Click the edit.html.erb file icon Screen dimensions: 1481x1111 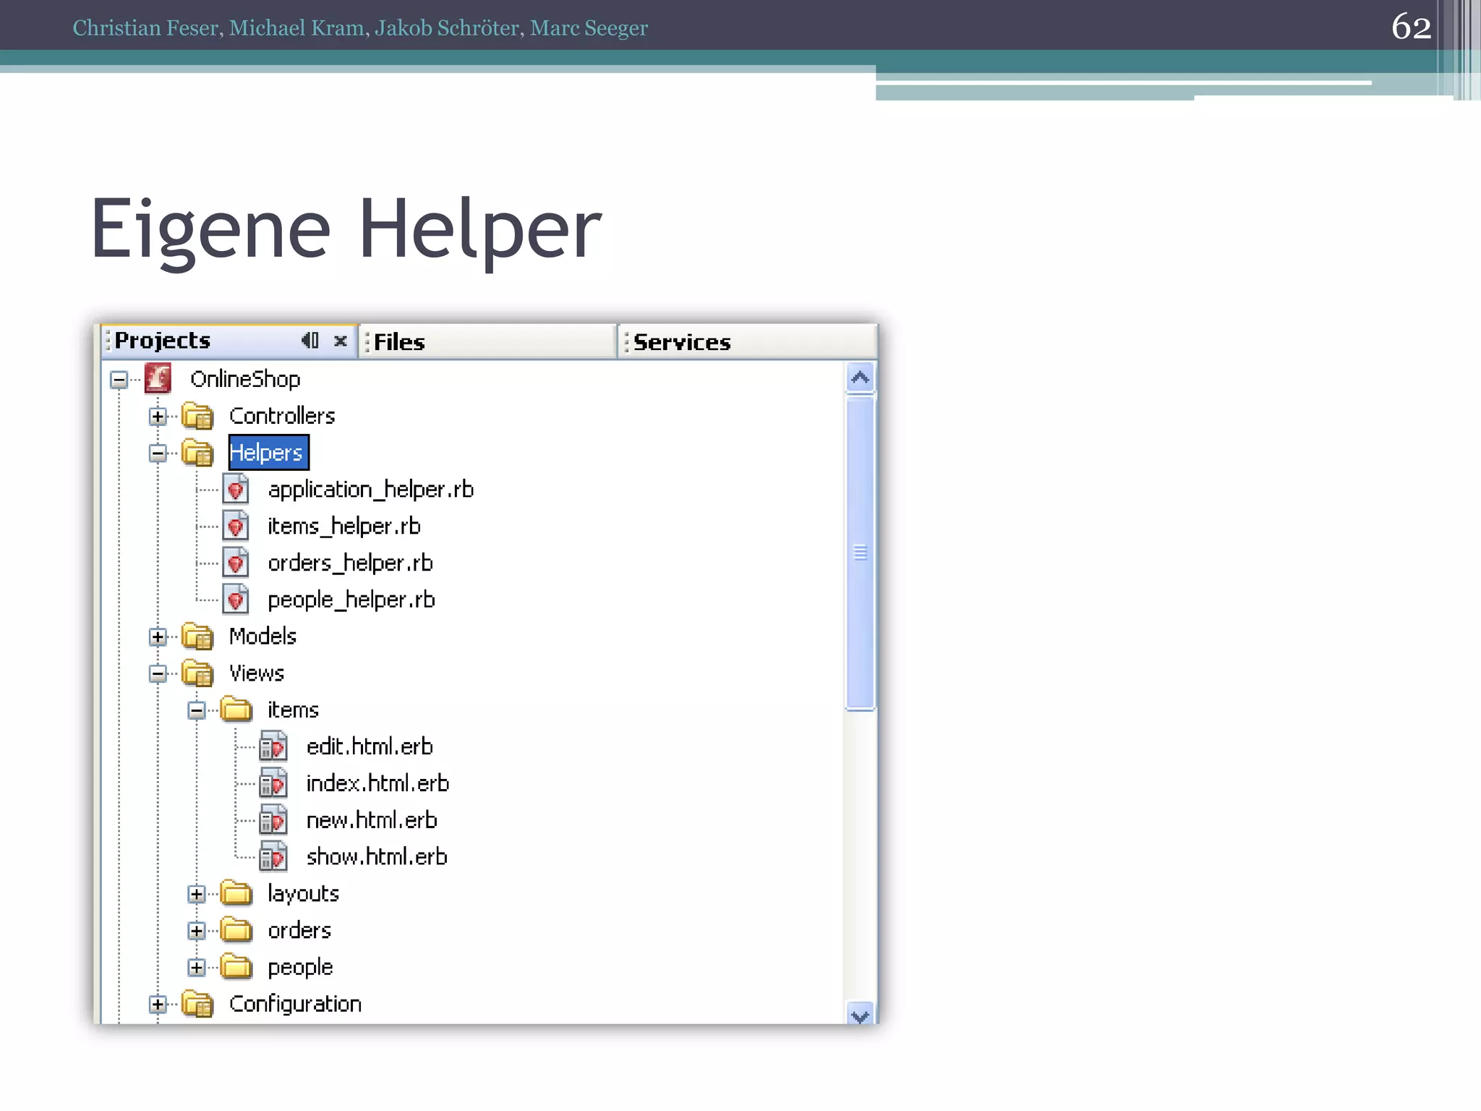273,746
